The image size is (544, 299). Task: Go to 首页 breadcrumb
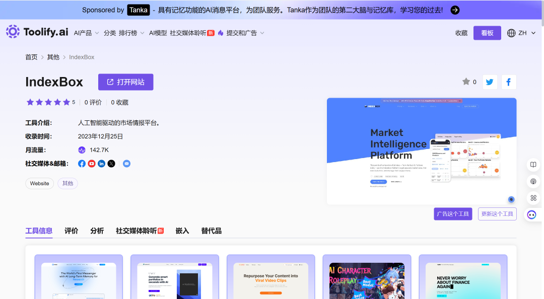[x=31, y=57]
